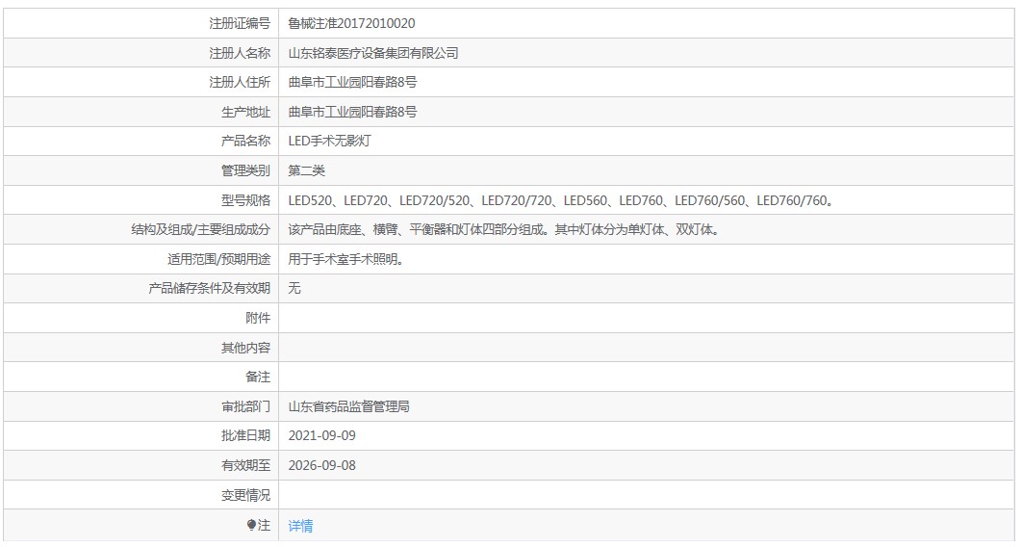Click the 第二类 management category value
Viewport: 1022px width, 547px height.
click(306, 170)
